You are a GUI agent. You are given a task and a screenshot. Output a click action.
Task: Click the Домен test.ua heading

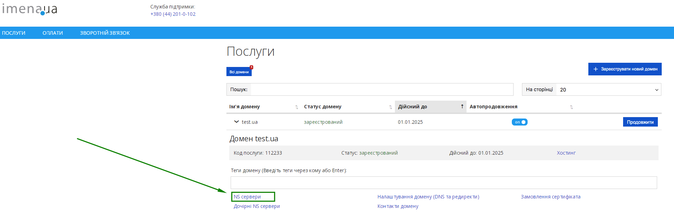pos(254,139)
